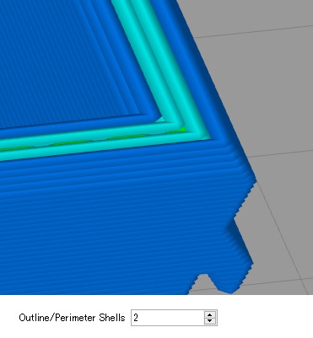Click inside the Outline/Perimeter Shells value field

[x=168, y=318]
